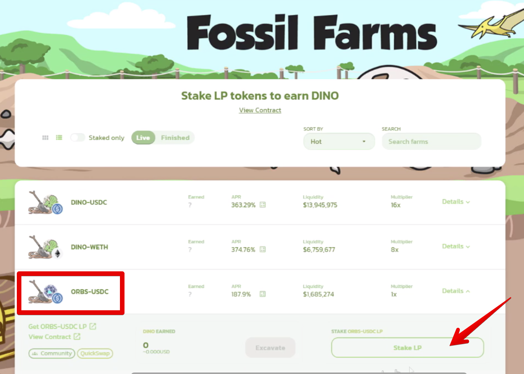Expand Details for DINO-WETH farm
The height and width of the screenshot is (374, 524).
[456, 247]
